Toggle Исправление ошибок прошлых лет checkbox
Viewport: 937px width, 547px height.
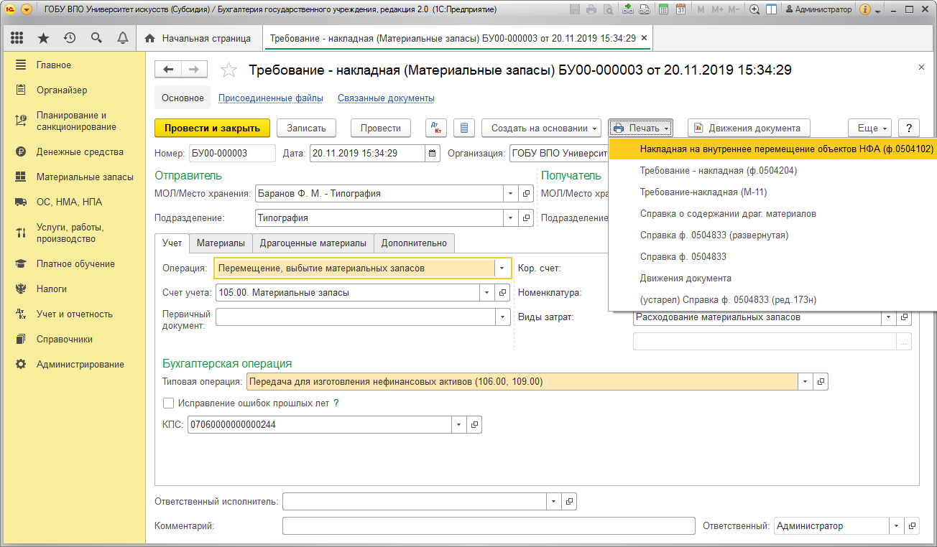coord(168,403)
